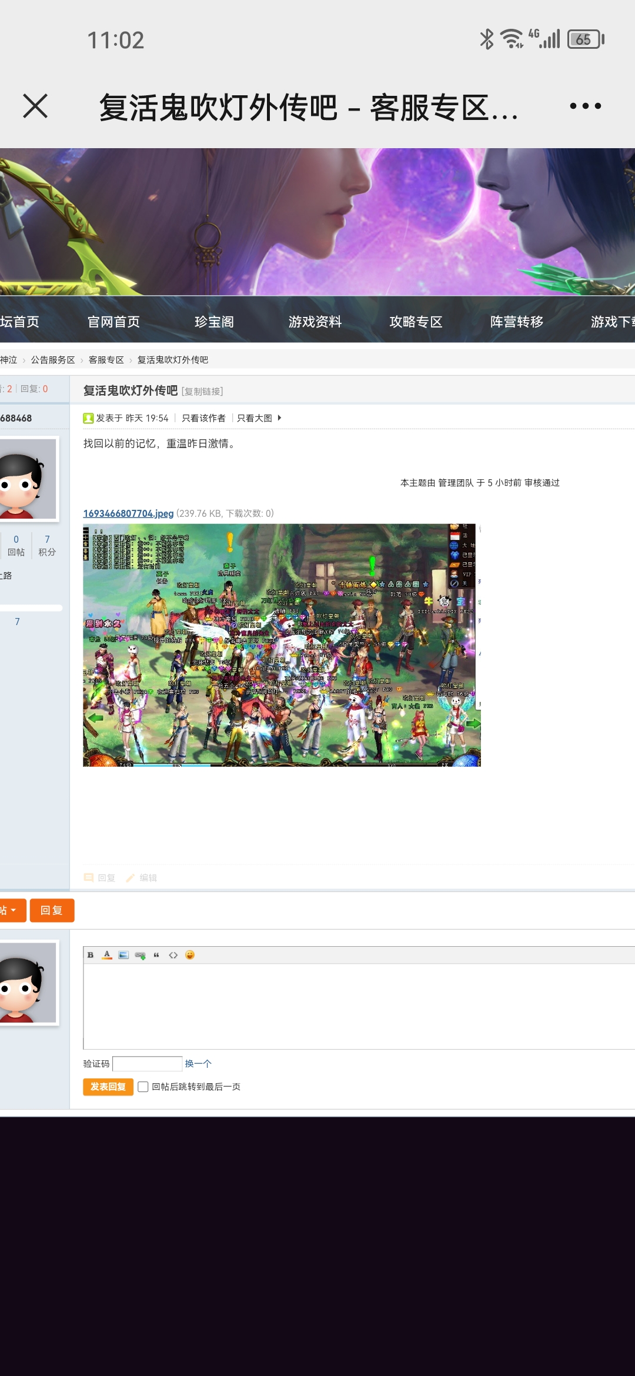Viewport: 635px width, 1376px height.
Task: Insert a quote block in the reply
Action: click(156, 955)
